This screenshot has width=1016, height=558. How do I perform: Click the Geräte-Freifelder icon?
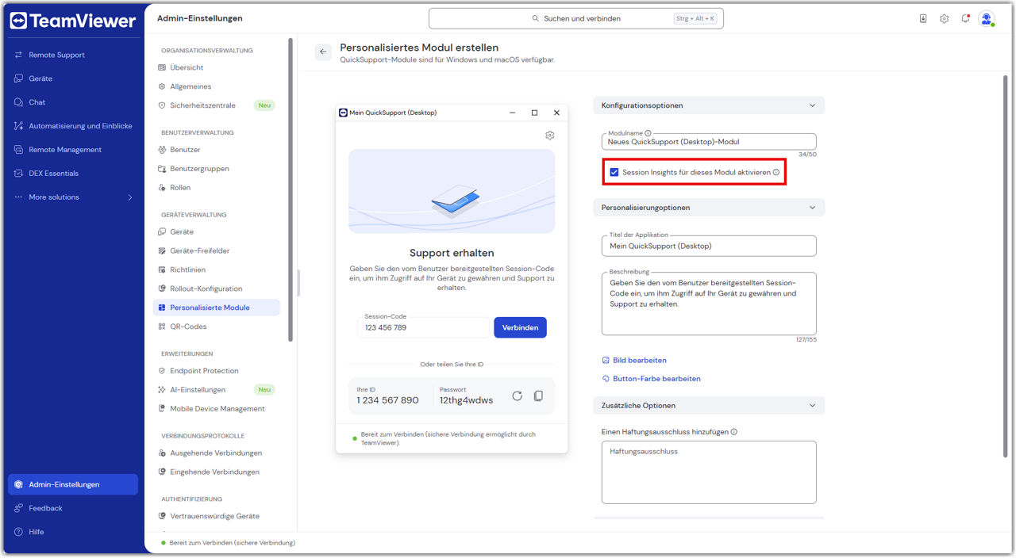[x=162, y=251]
